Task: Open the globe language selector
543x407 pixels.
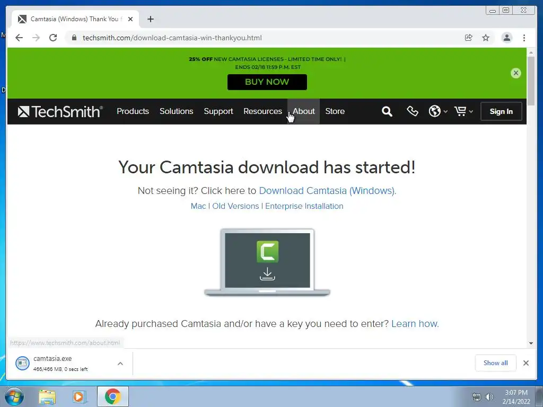Action: pyautogui.click(x=437, y=111)
